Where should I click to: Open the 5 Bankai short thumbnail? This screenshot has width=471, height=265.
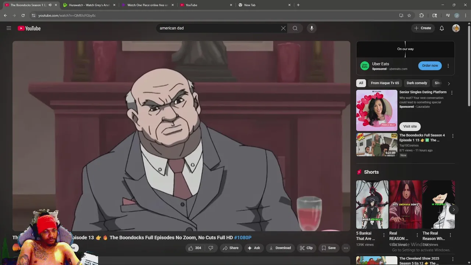(372, 205)
